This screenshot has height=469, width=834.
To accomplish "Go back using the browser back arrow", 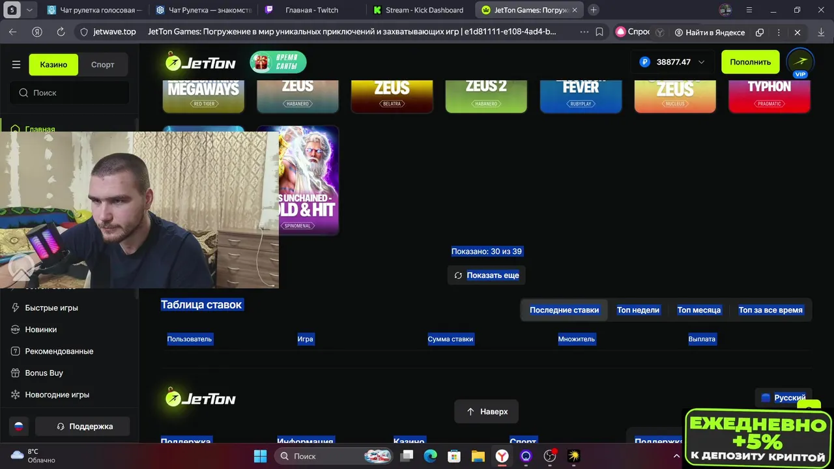I will pyautogui.click(x=13, y=32).
